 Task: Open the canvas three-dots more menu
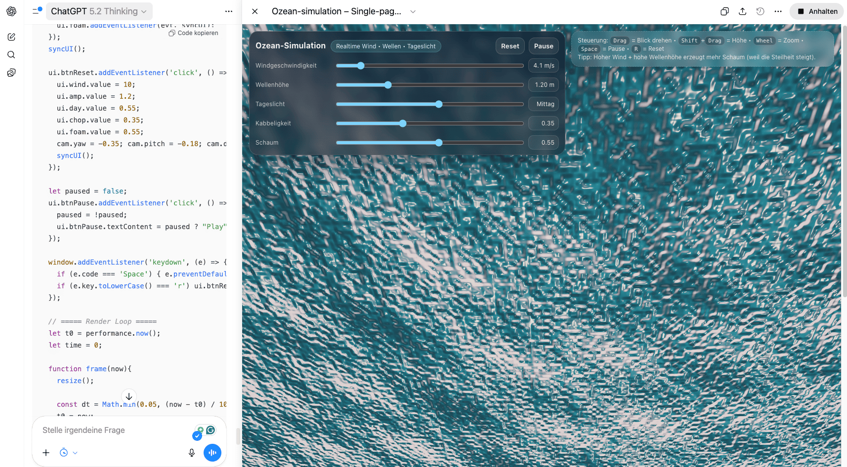tap(778, 11)
